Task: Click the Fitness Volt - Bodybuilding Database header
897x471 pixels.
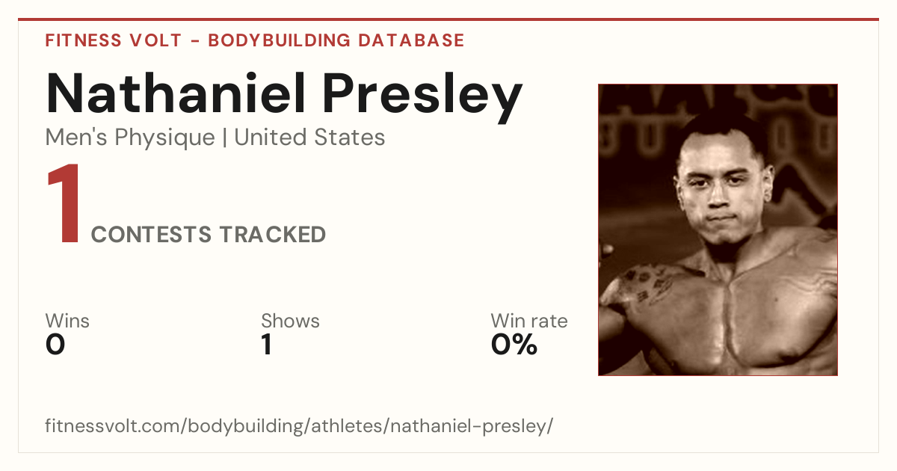Action: click(255, 40)
